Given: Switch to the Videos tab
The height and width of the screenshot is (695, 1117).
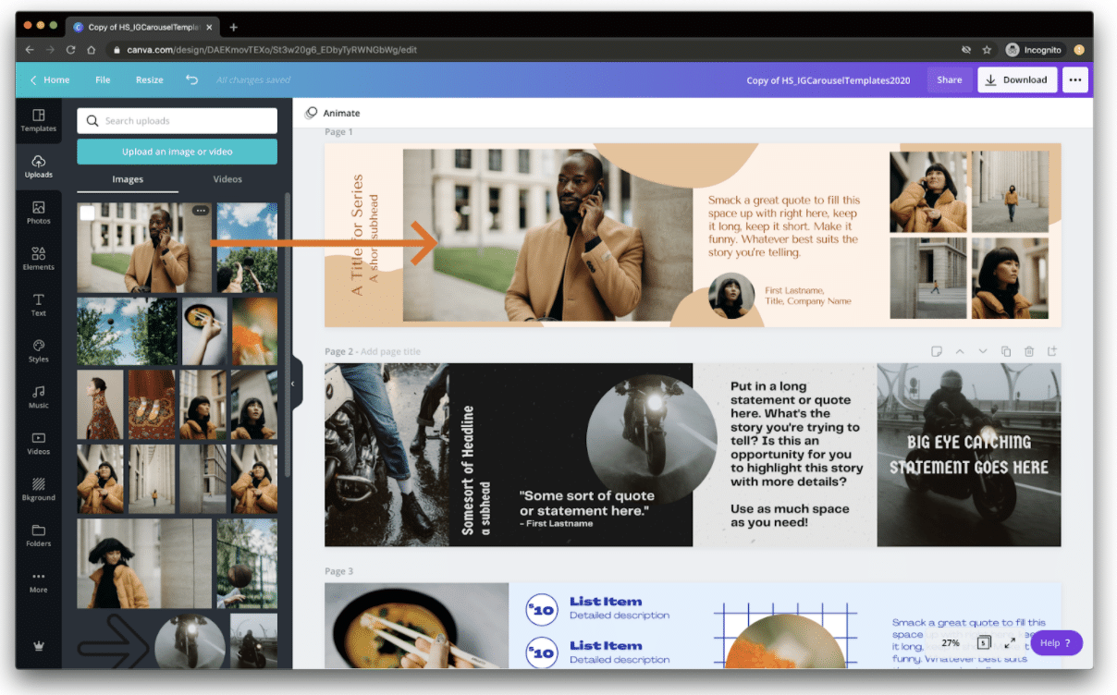Looking at the screenshot, I should [x=227, y=179].
